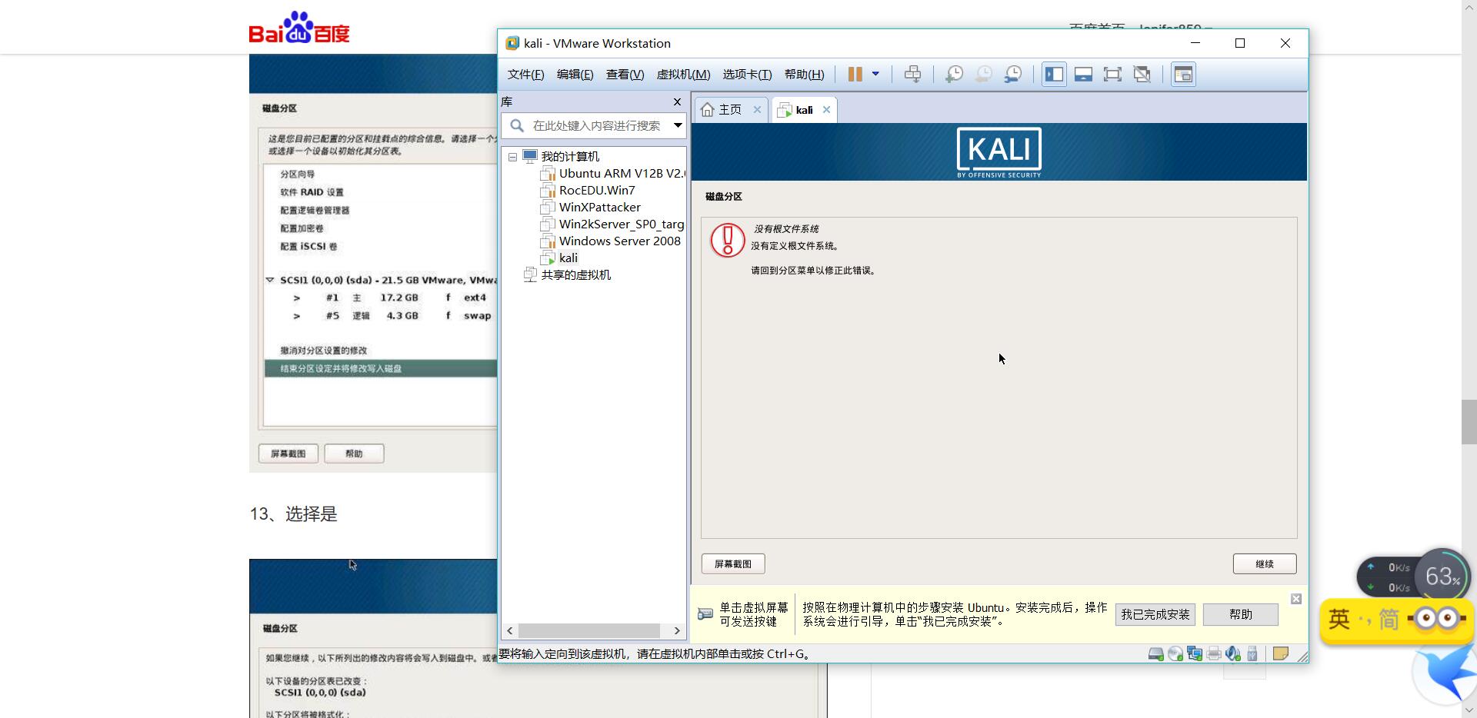1477x718 pixels.
Task: Click 屏幕截图 in the Baidu article screenshot
Action: click(288, 454)
